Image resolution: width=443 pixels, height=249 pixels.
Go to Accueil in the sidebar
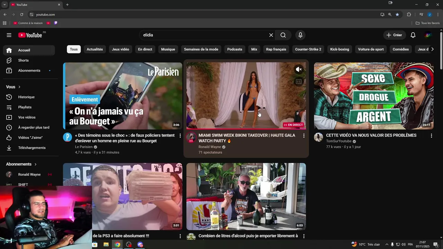(x=29, y=50)
